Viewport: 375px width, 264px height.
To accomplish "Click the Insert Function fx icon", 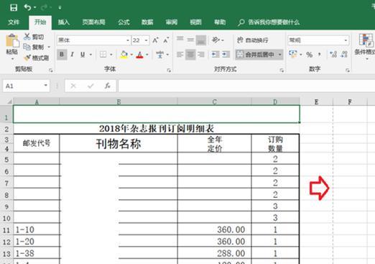I will pos(108,86).
